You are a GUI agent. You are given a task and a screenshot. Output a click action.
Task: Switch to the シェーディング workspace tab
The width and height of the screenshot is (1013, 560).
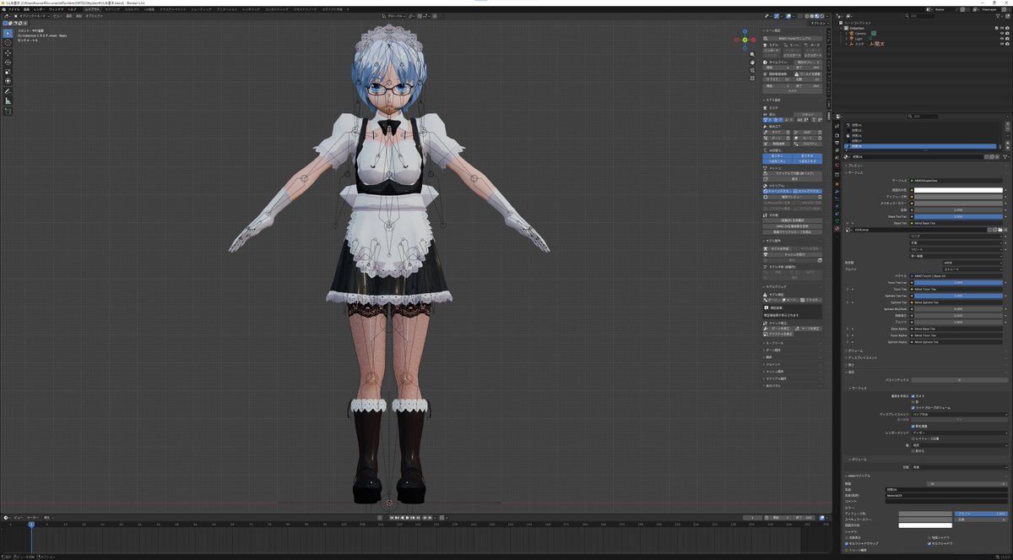pos(201,9)
